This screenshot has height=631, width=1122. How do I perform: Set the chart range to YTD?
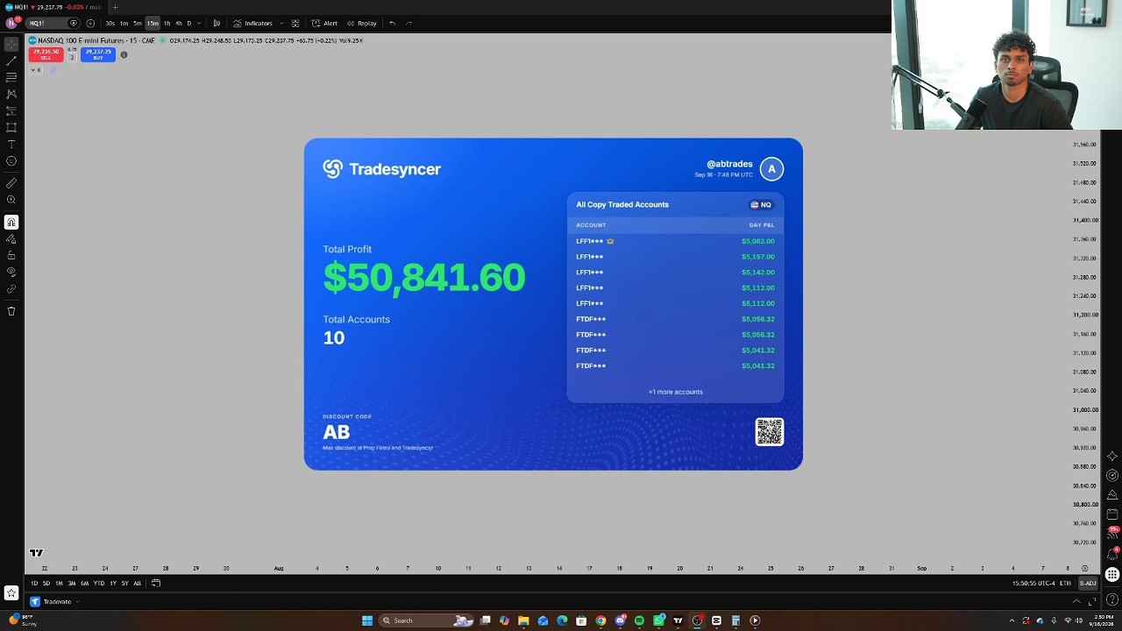tap(98, 583)
